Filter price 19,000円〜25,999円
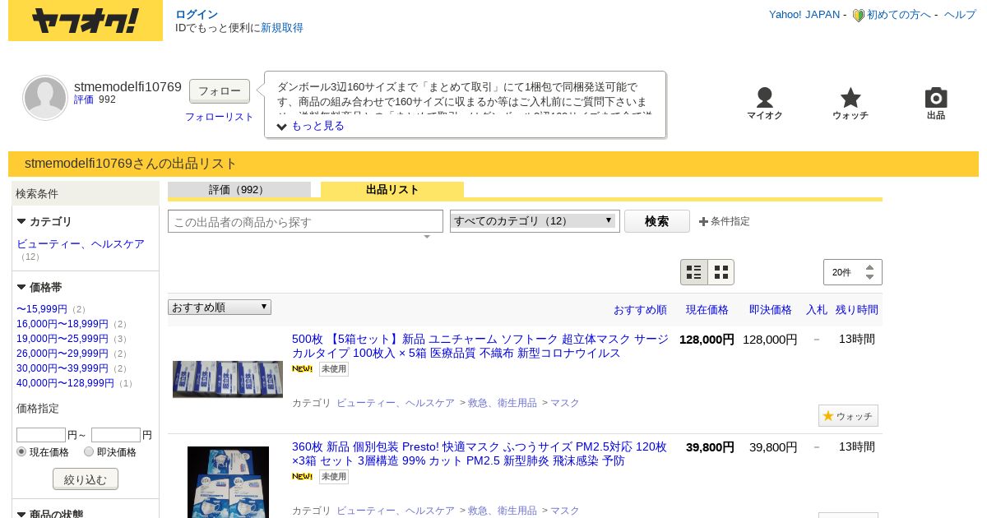This screenshot has width=987, height=518. (63, 339)
